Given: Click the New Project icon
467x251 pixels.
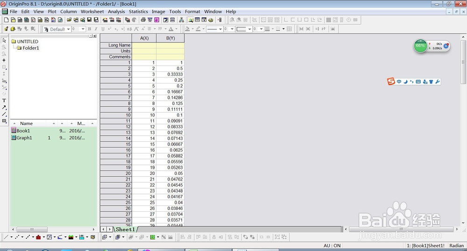Looking at the screenshot, I should pyautogui.click(x=6, y=20).
